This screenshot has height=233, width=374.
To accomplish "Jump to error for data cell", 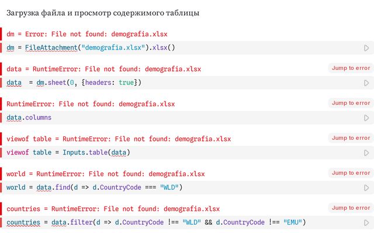I will coord(351,68).
